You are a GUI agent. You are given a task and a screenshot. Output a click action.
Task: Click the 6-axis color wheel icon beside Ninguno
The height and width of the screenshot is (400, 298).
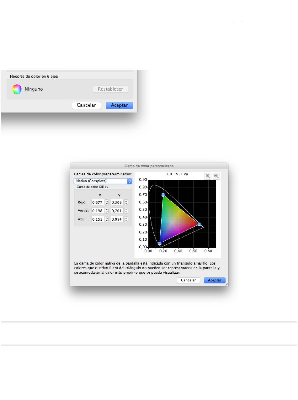pos(17,89)
